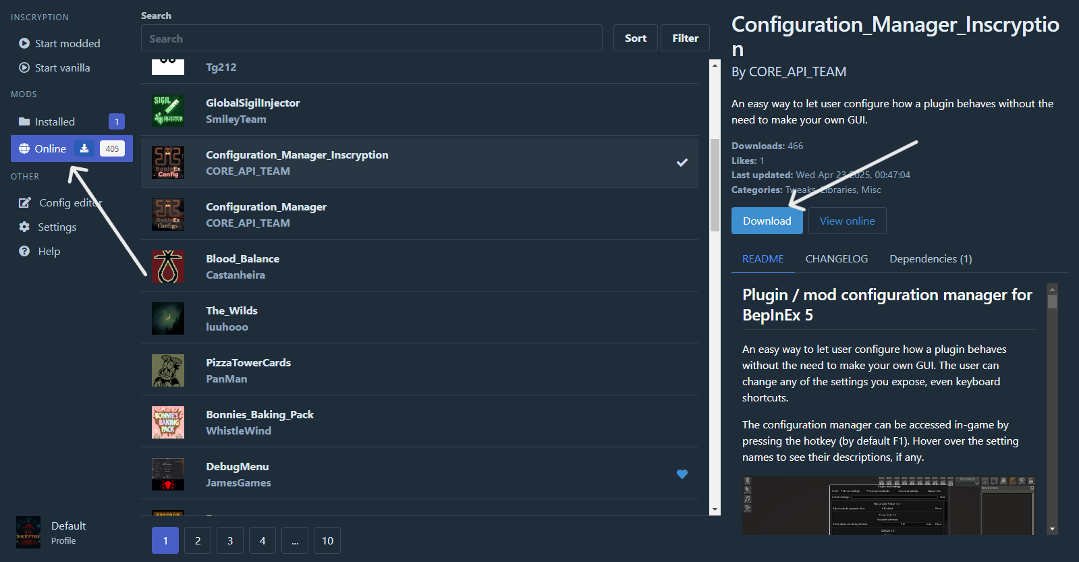Click the README scroll down arrow

pos(1052,530)
